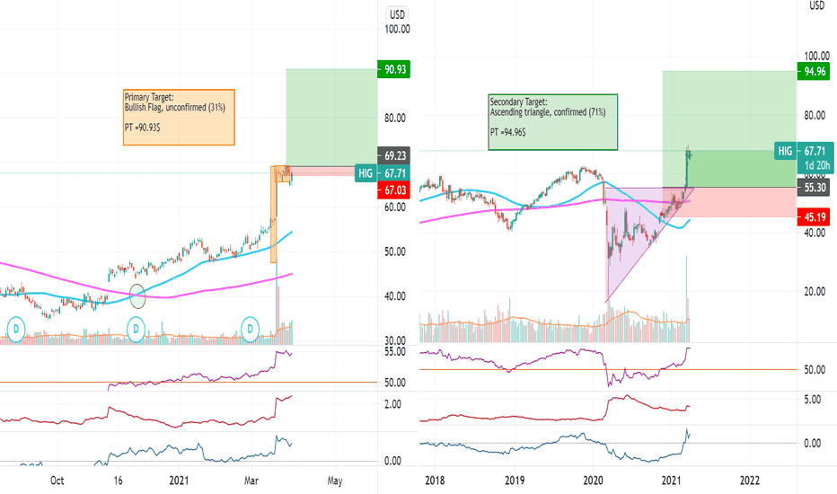The height and width of the screenshot is (494, 837).
Task: Click the USD currency label on right chart
Action: pos(816,5)
